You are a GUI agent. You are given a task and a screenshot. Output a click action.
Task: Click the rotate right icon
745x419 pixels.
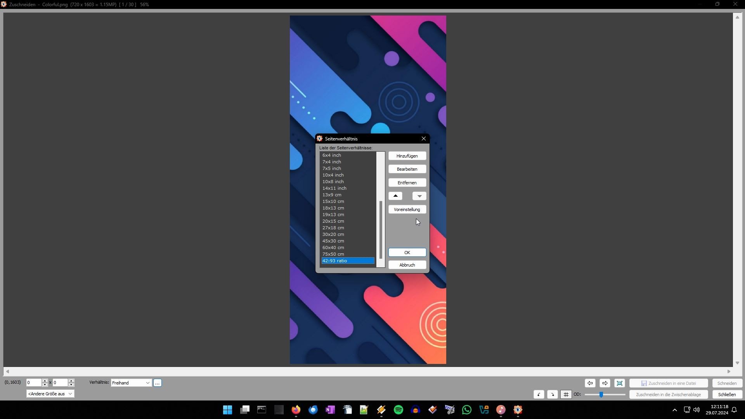[x=552, y=395]
